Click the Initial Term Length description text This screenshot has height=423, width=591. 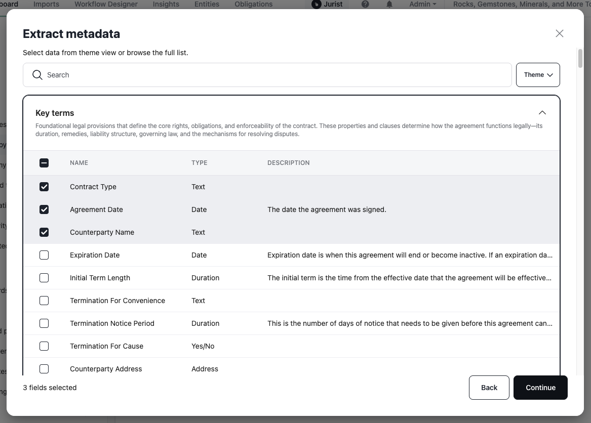coord(409,278)
